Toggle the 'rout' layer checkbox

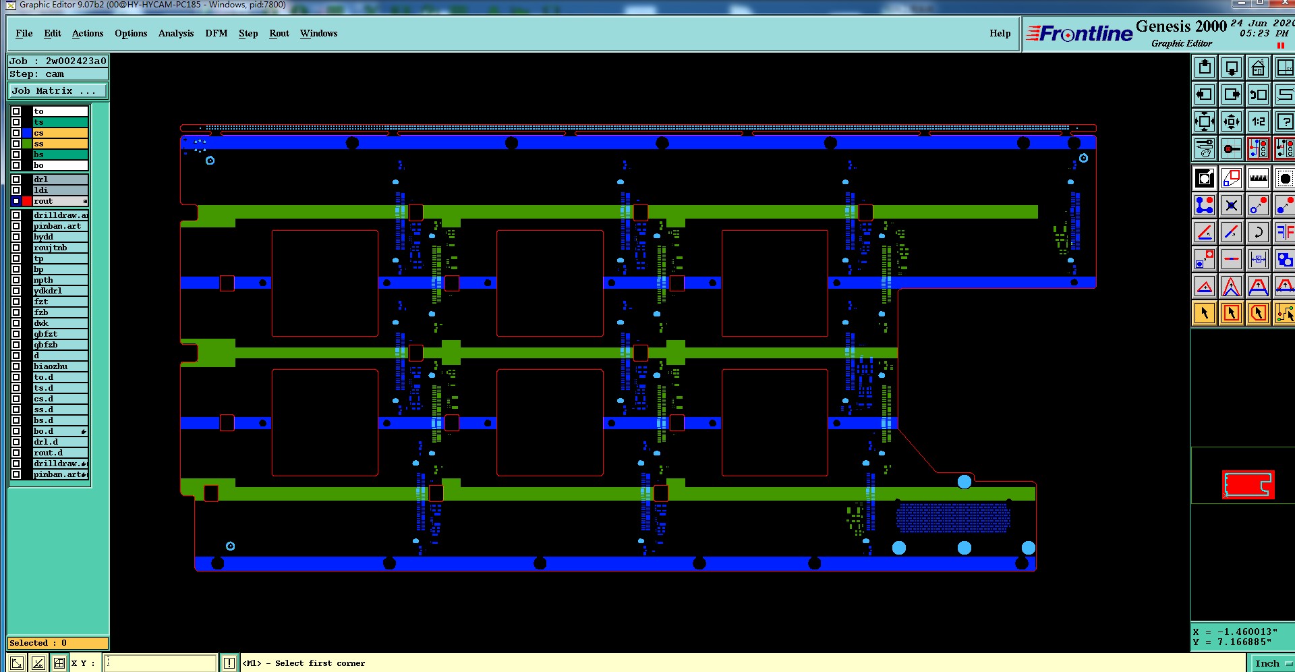click(16, 201)
